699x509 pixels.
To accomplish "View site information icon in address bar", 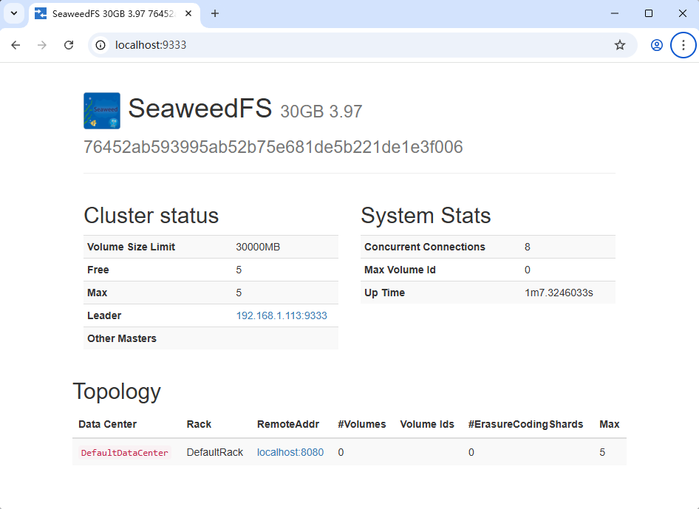I will click(100, 45).
